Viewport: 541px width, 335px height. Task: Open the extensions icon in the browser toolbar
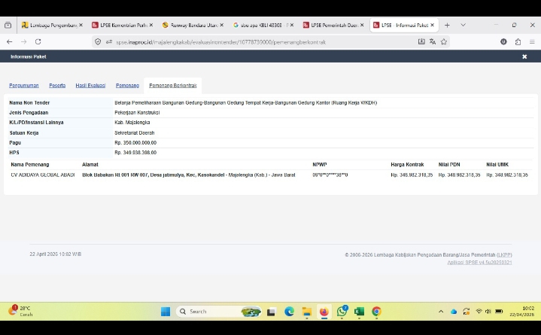(518, 41)
